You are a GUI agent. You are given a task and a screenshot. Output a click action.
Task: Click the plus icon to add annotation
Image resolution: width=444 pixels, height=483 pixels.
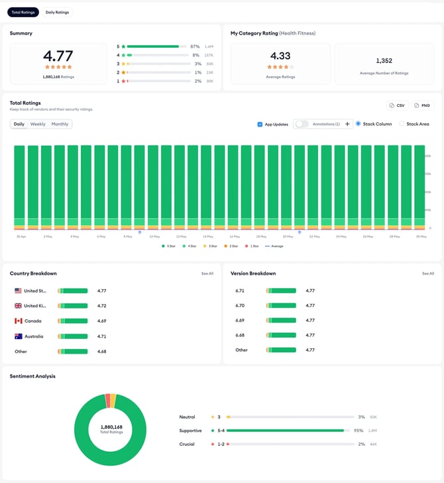pos(347,124)
